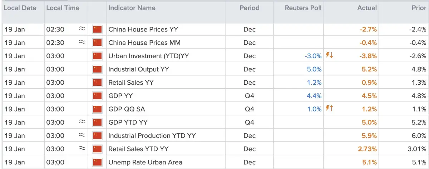Click 02:30 time in House Prices YY row
The width and height of the screenshot is (429, 169).
coord(55,29)
